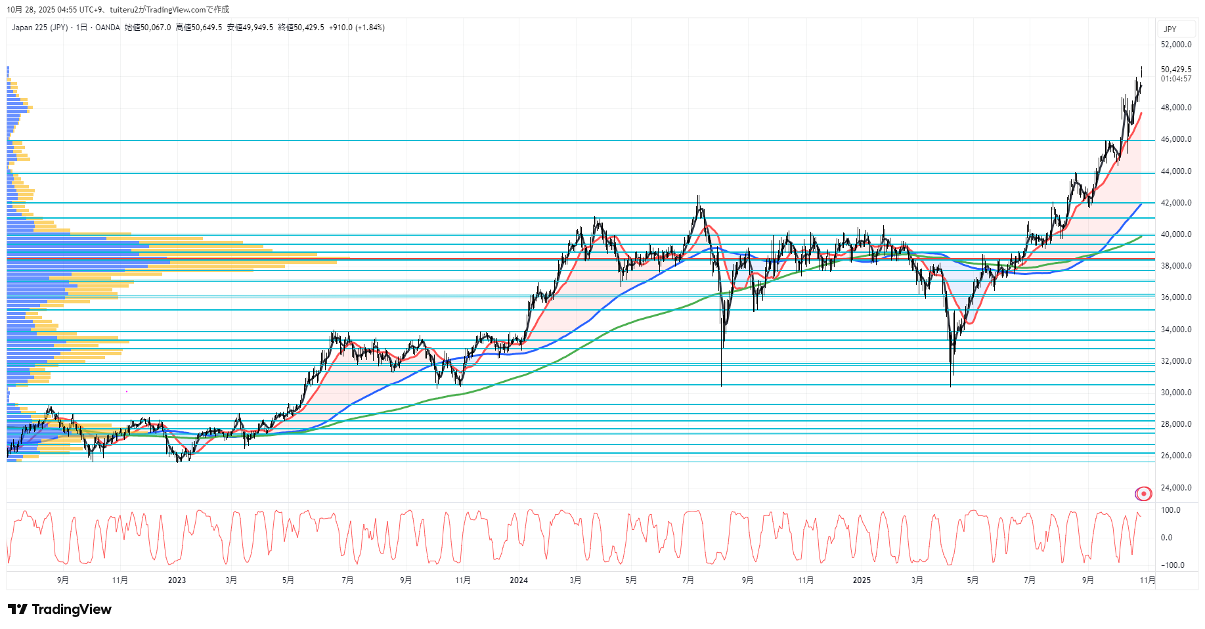The image size is (1205, 629).
Task: Click the 01:04:57 bar countdown timer
Action: coord(1175,79)
